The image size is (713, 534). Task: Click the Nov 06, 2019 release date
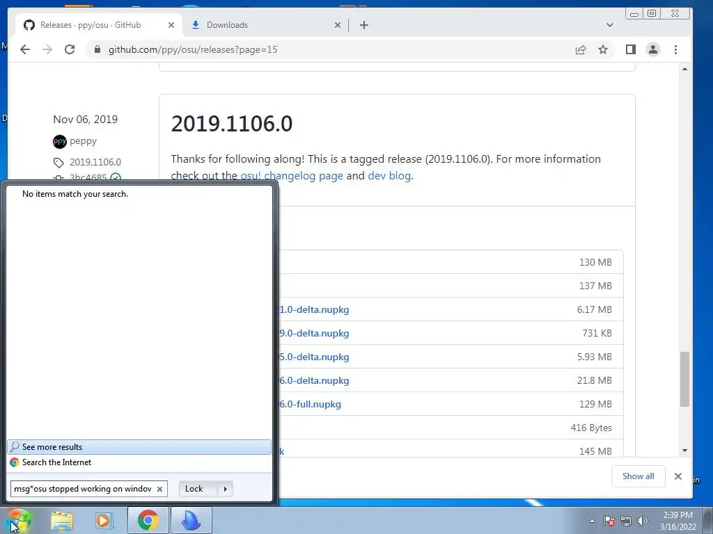coord(86,120)
